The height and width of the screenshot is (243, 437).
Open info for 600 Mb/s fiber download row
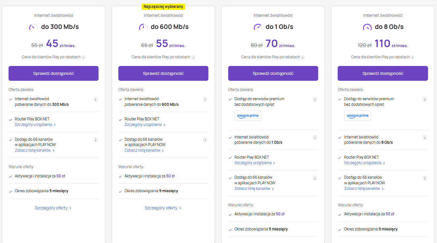point(205,99)
